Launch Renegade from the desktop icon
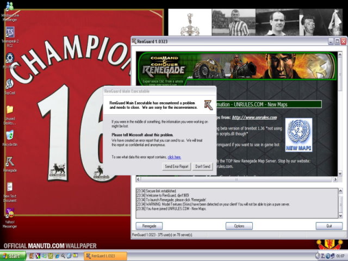Screen dimensions: 348x261 tap(9, 162)
